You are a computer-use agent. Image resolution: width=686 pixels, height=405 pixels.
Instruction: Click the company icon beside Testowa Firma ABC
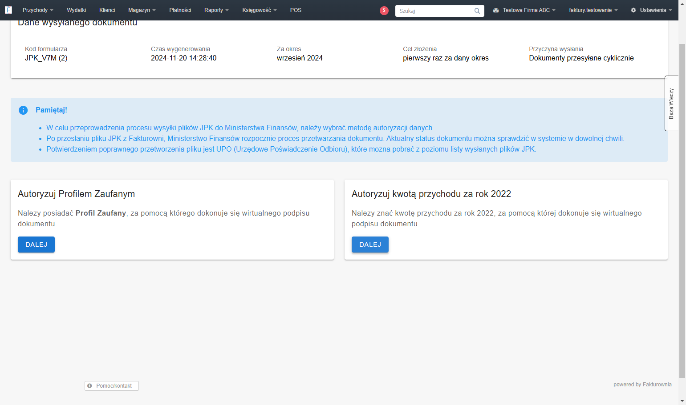tap(496, 10)
